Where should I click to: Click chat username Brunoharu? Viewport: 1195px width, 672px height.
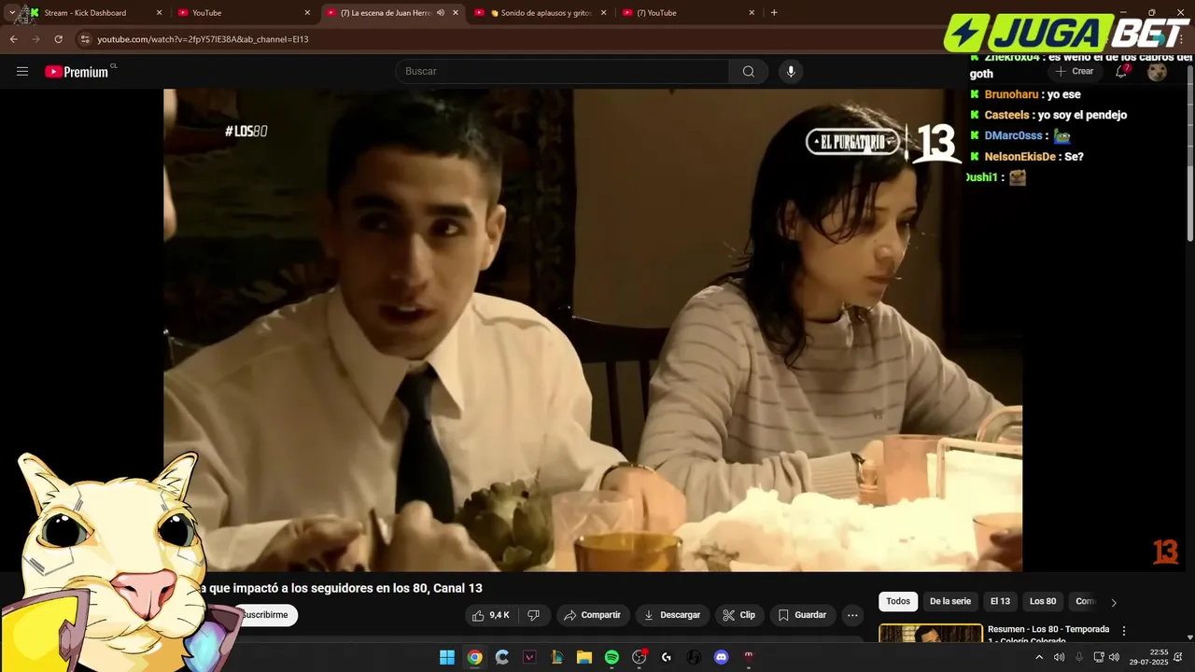pyautogui.click(x=1011, y=94)
